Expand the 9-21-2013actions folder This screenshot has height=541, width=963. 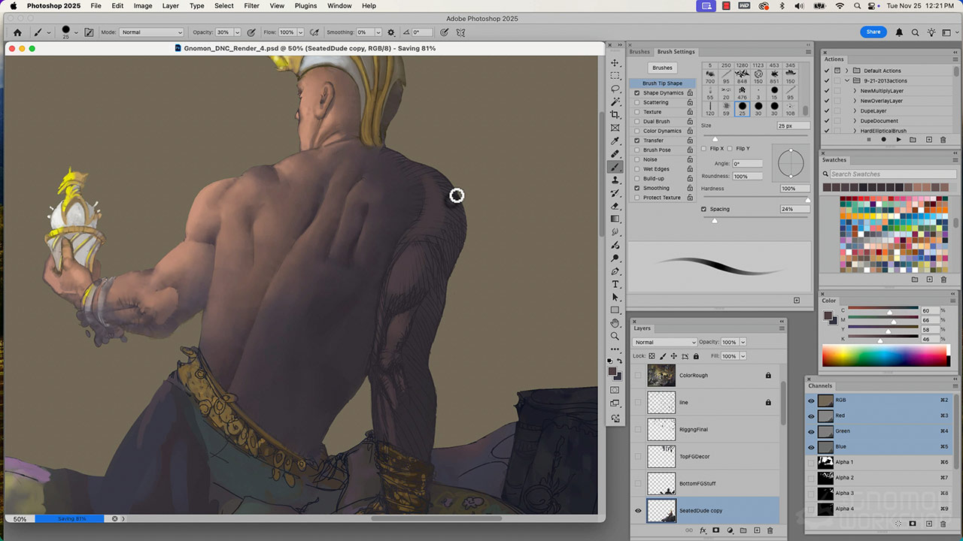847,80
